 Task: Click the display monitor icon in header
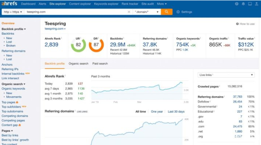coord(250,4)
